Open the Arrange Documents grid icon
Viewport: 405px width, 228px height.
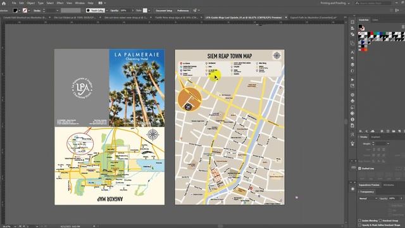tap(100, 3)
